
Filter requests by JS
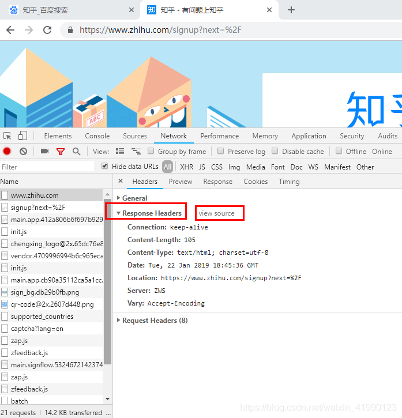(202, 167)
